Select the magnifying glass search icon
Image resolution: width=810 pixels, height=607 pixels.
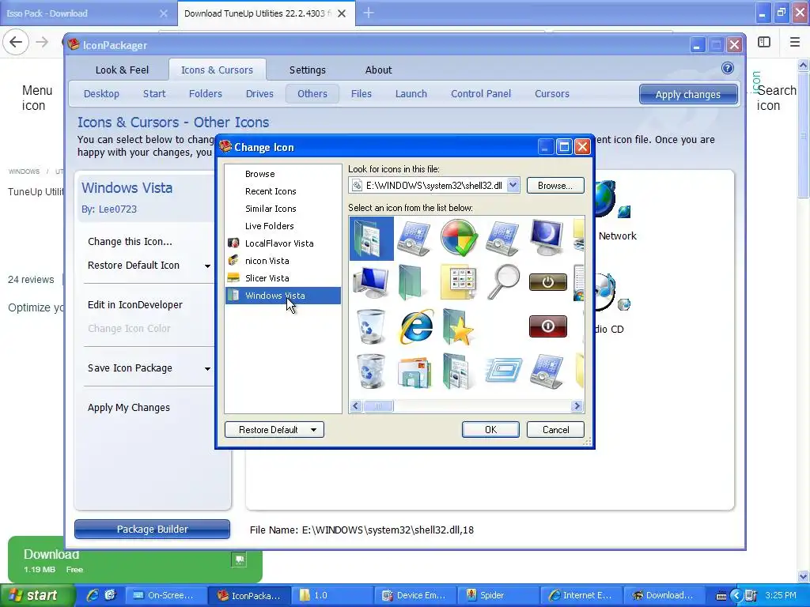[x=503, y=282]
